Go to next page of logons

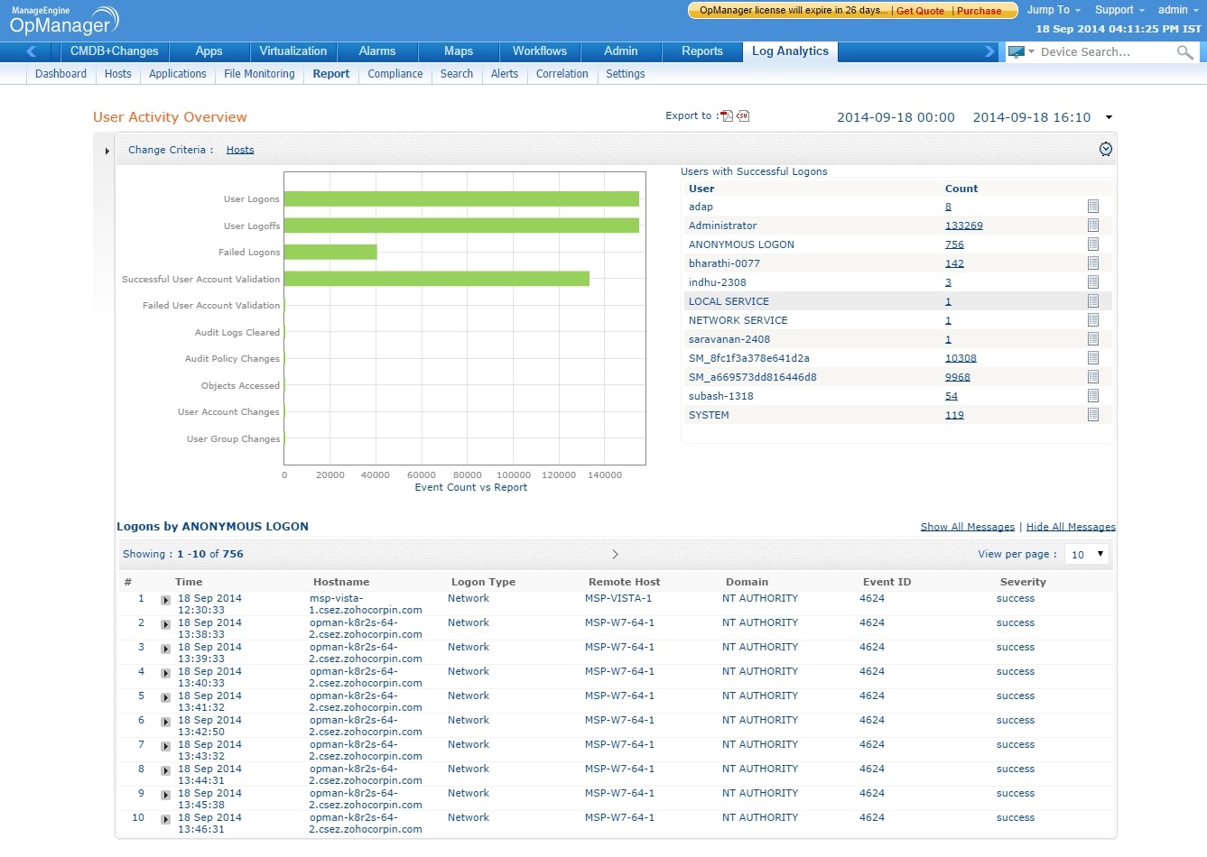coord(615,554)
